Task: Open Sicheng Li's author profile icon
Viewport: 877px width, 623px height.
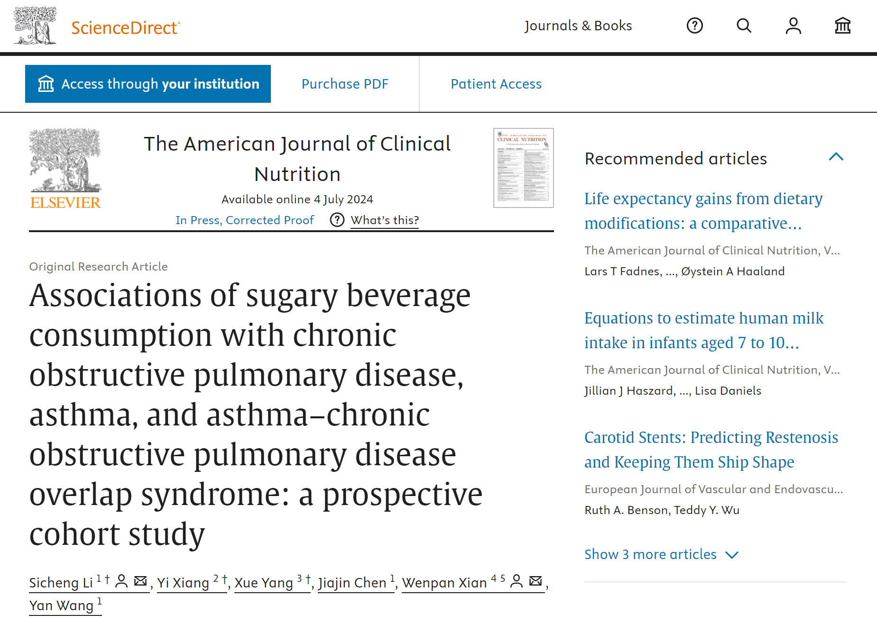Action: pyautogui.click(x=121, y=581)
